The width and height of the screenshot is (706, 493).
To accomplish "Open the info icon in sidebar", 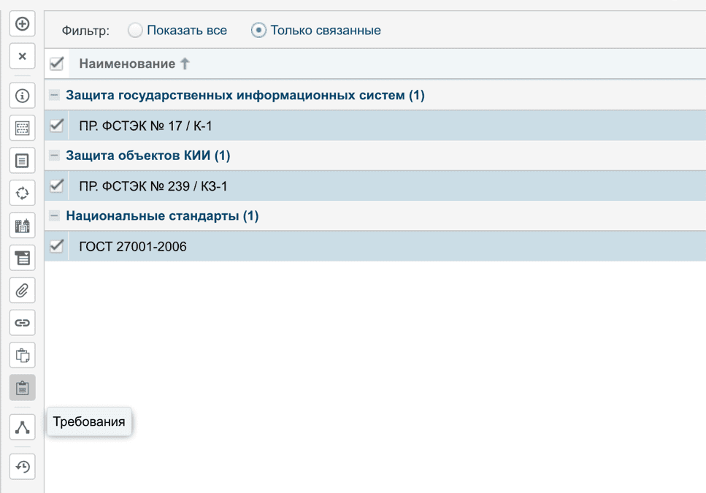I will 22,96.
